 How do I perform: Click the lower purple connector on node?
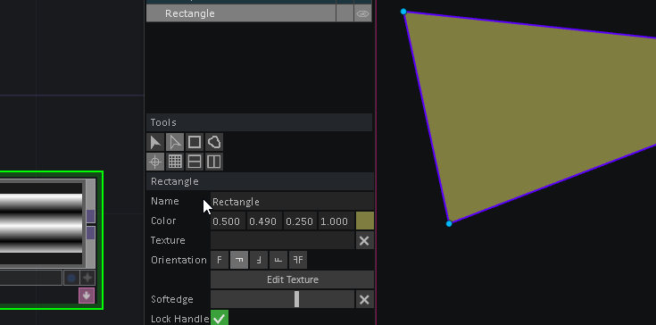[91, 233]
